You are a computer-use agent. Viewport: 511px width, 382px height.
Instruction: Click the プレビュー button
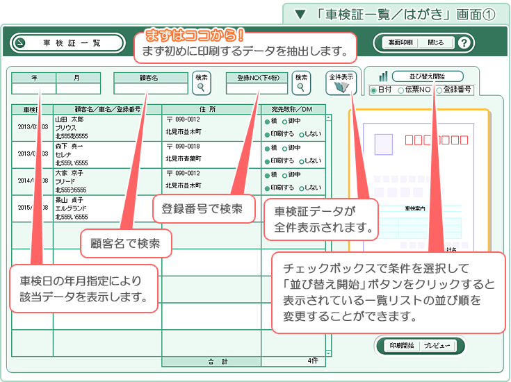(x=437, y=345)
